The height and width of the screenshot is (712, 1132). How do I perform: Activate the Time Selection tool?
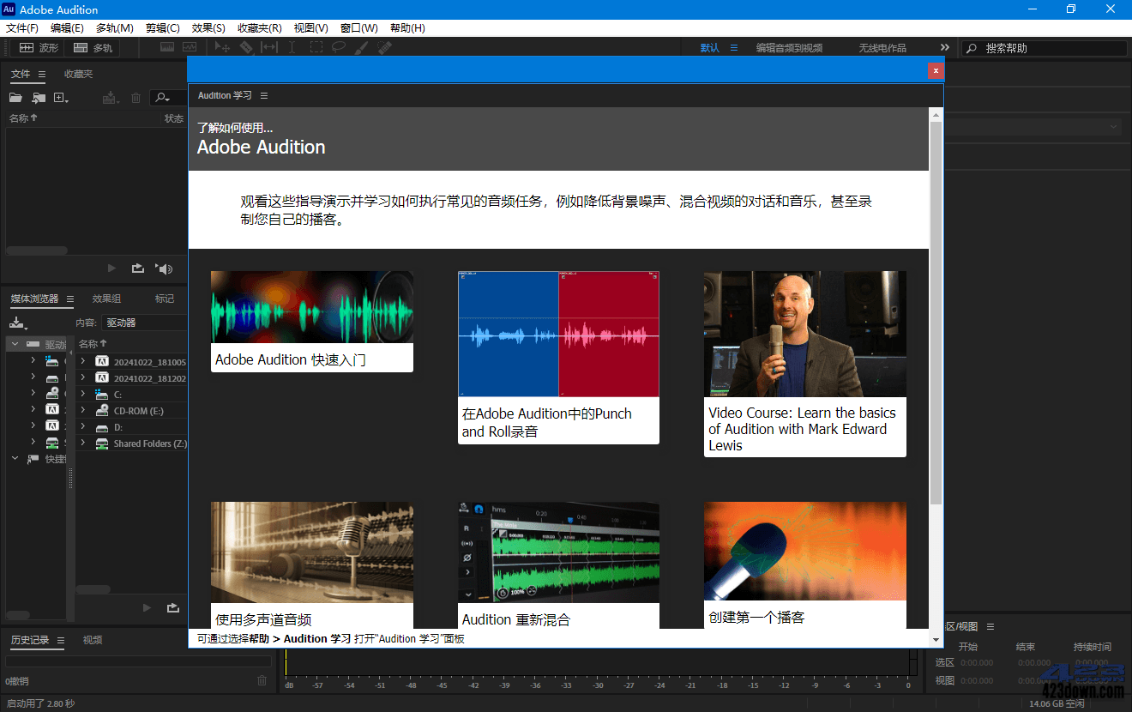[x=292, y=47]
